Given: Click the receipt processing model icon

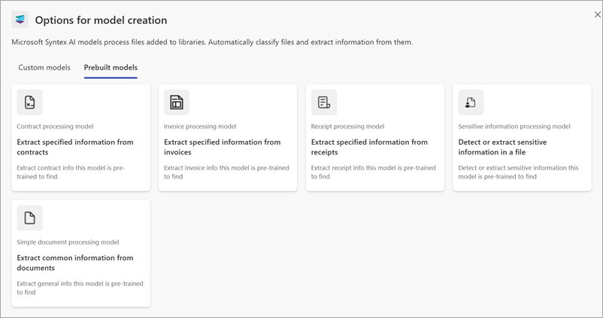Looking at the screenshot, I should [x=324, y=102].
